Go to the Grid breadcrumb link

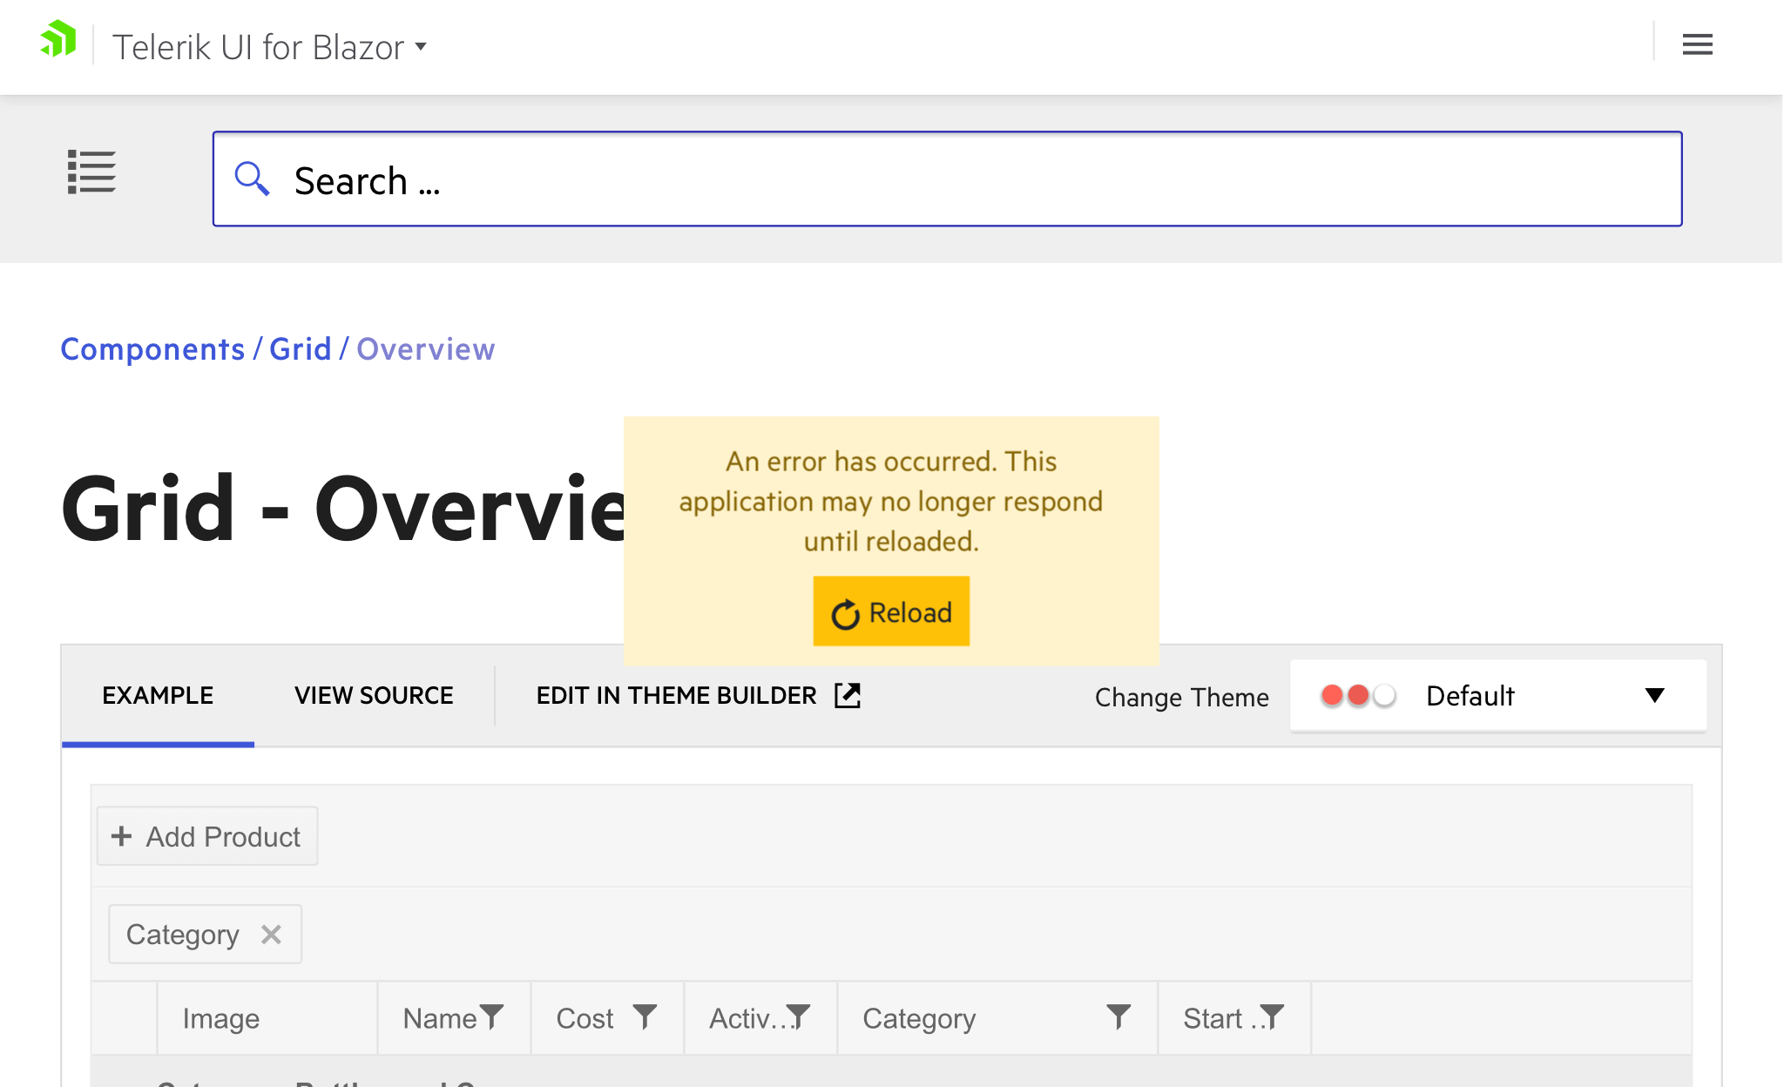point(301,349)
